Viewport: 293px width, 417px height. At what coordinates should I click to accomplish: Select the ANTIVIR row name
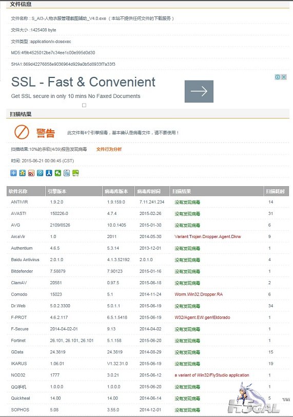[x=19, y=202]
